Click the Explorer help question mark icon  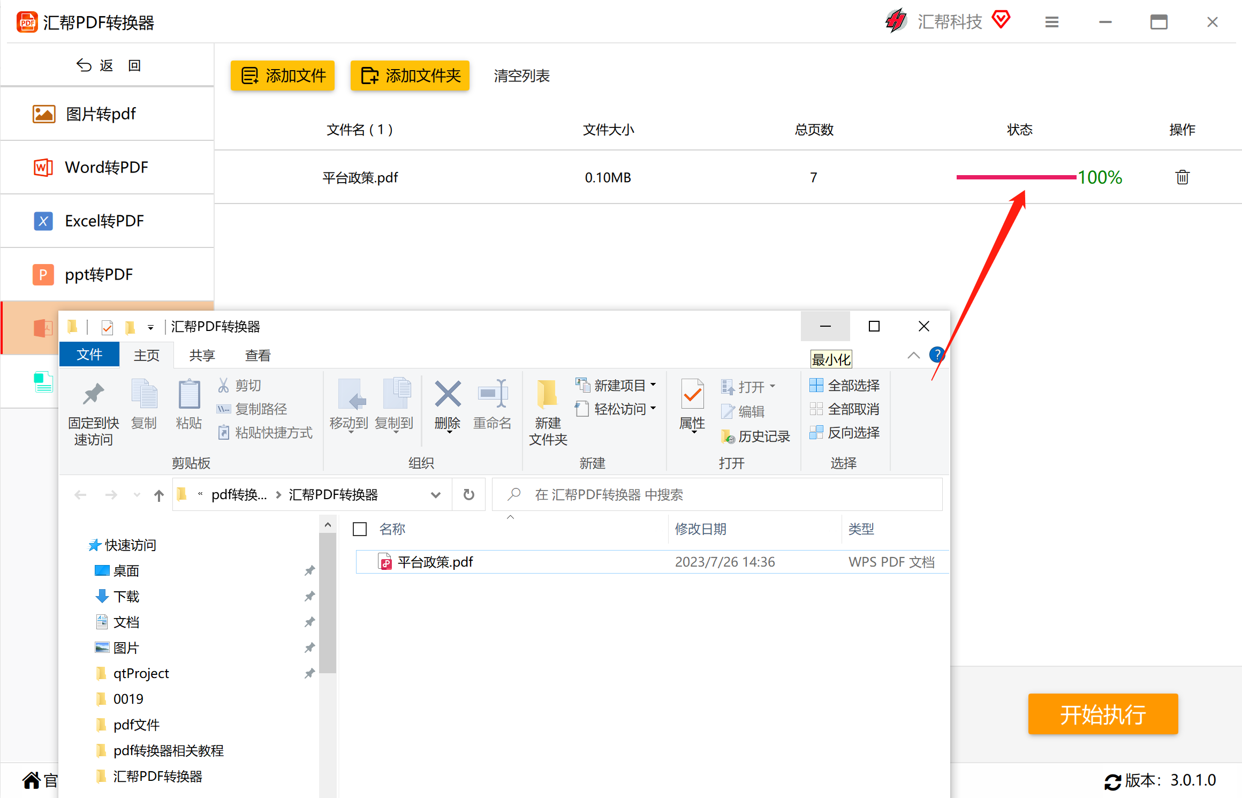[937, 355]
